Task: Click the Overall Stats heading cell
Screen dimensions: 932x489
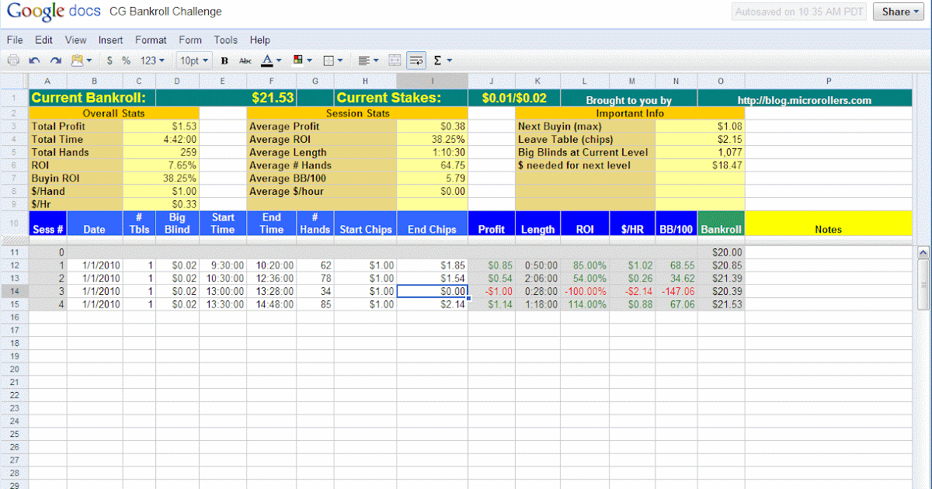Action: click(113, 113)
